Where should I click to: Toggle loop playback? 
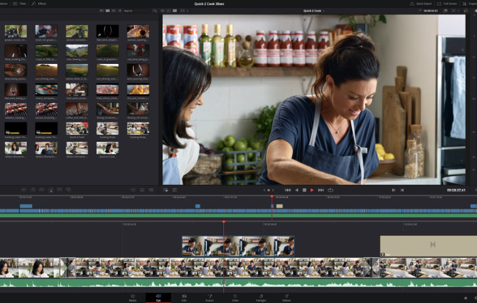[x=330, y=189]
